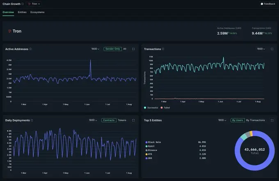Open the 180D dropdown in Active Addresses
This screenshot has height=181, width=279.
click(x=95, y=49)
